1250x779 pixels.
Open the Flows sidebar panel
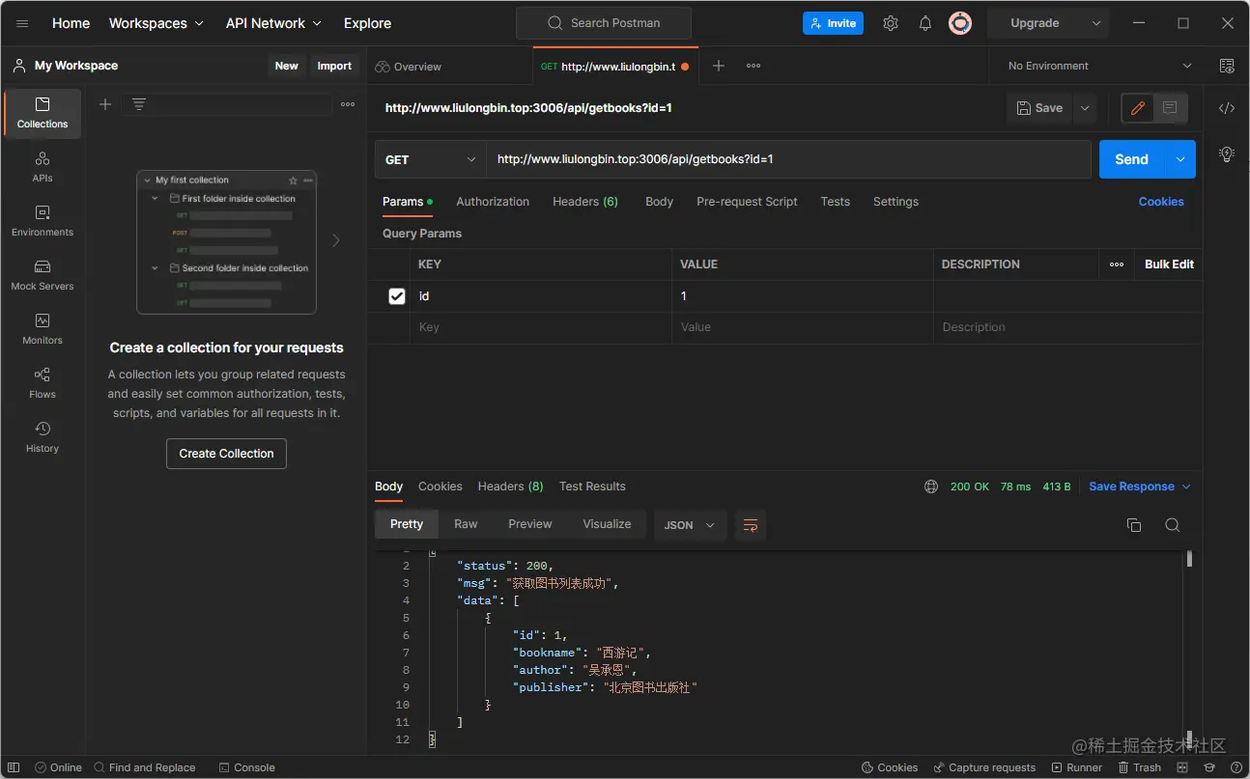(x=43, y=383)
